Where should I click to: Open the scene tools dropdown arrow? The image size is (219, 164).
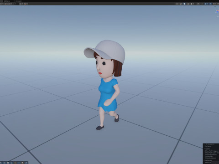click(x=208, y=4)
